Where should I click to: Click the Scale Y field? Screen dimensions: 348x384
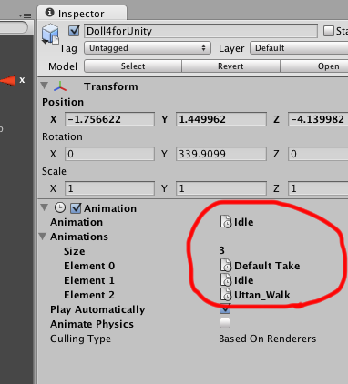[221, 188]
